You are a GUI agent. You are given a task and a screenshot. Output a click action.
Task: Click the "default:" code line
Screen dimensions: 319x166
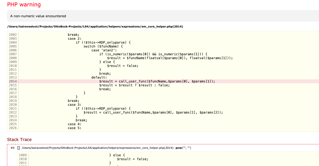99,77
